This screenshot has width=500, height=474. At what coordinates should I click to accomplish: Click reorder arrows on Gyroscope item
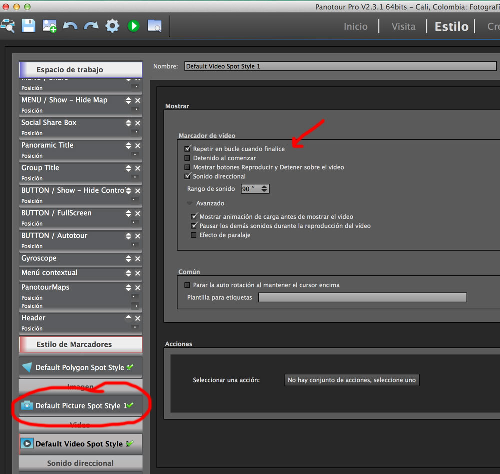point(128,259)
